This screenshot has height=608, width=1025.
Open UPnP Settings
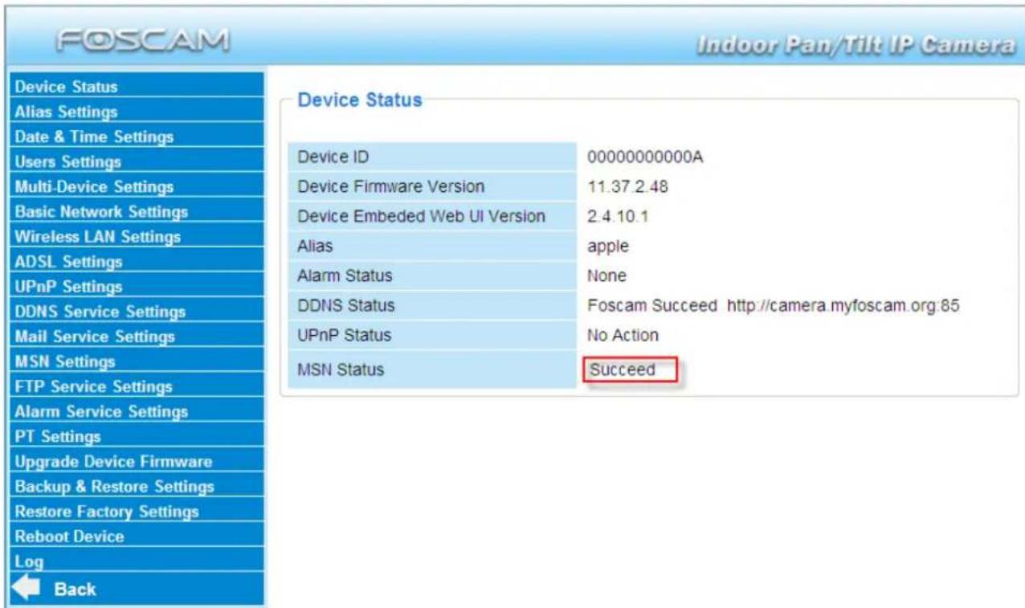(69, 287)
